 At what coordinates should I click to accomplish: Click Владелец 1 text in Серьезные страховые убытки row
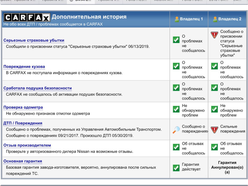(x=193, y=43)
